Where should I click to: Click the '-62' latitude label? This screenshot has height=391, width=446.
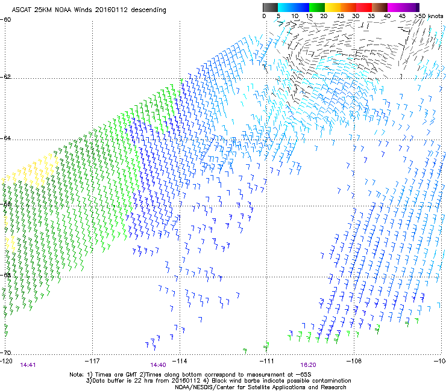coord(6,77)
